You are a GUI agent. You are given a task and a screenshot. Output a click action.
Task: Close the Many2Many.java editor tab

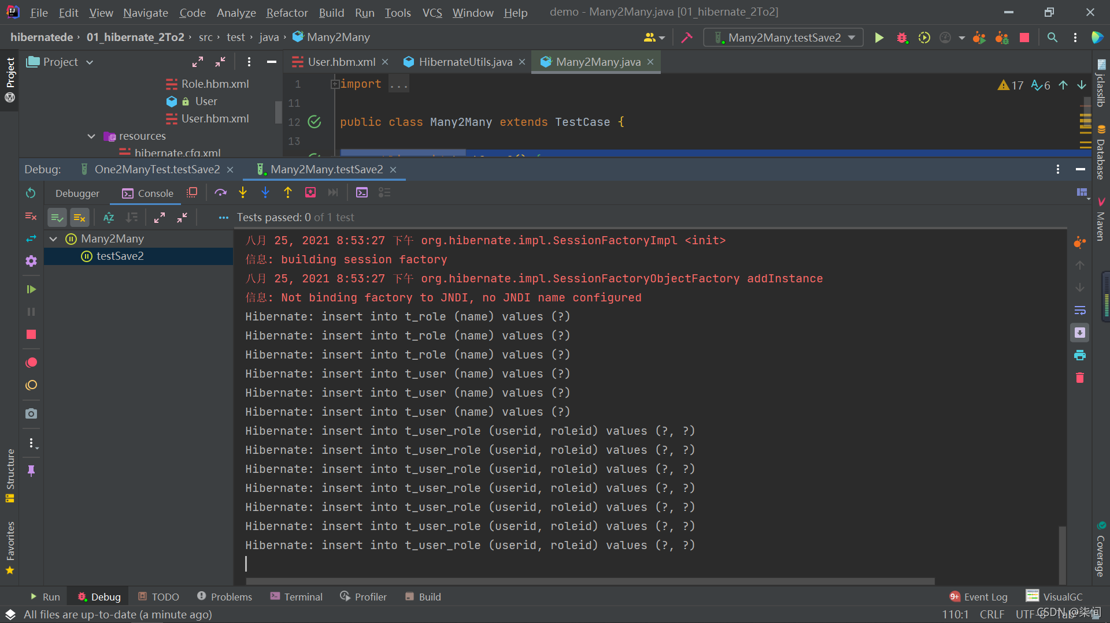pos(650,62)
